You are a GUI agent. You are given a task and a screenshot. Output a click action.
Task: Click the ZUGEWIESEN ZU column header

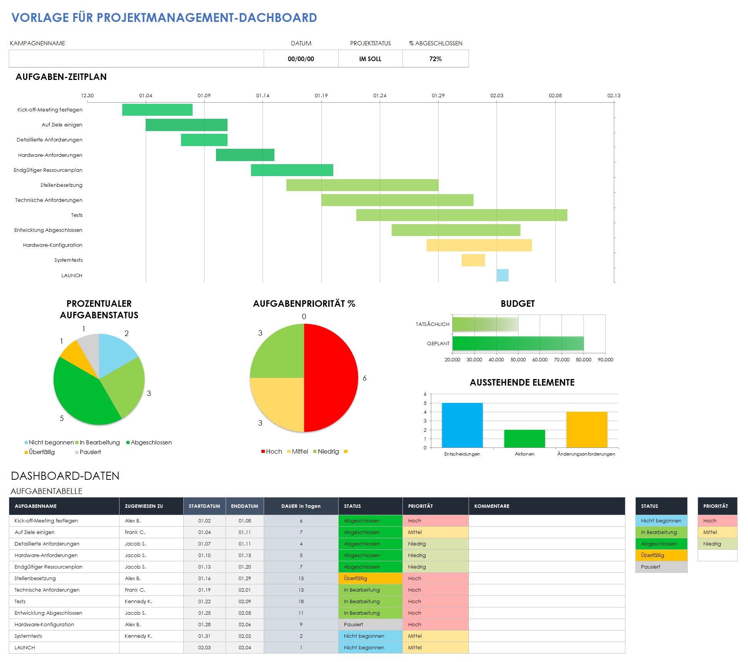tap(151, 506)
